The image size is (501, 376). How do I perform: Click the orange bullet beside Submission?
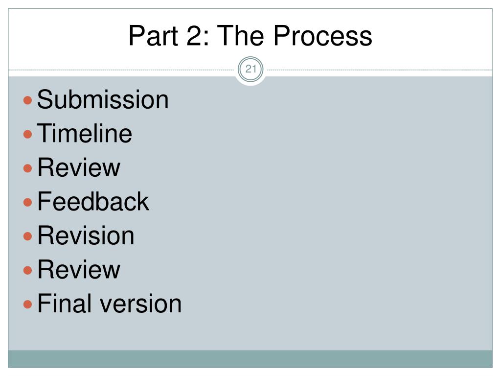[28, 100]
